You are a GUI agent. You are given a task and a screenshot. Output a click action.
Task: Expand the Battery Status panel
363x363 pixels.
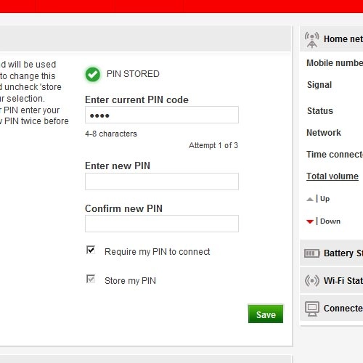point(332,253)
